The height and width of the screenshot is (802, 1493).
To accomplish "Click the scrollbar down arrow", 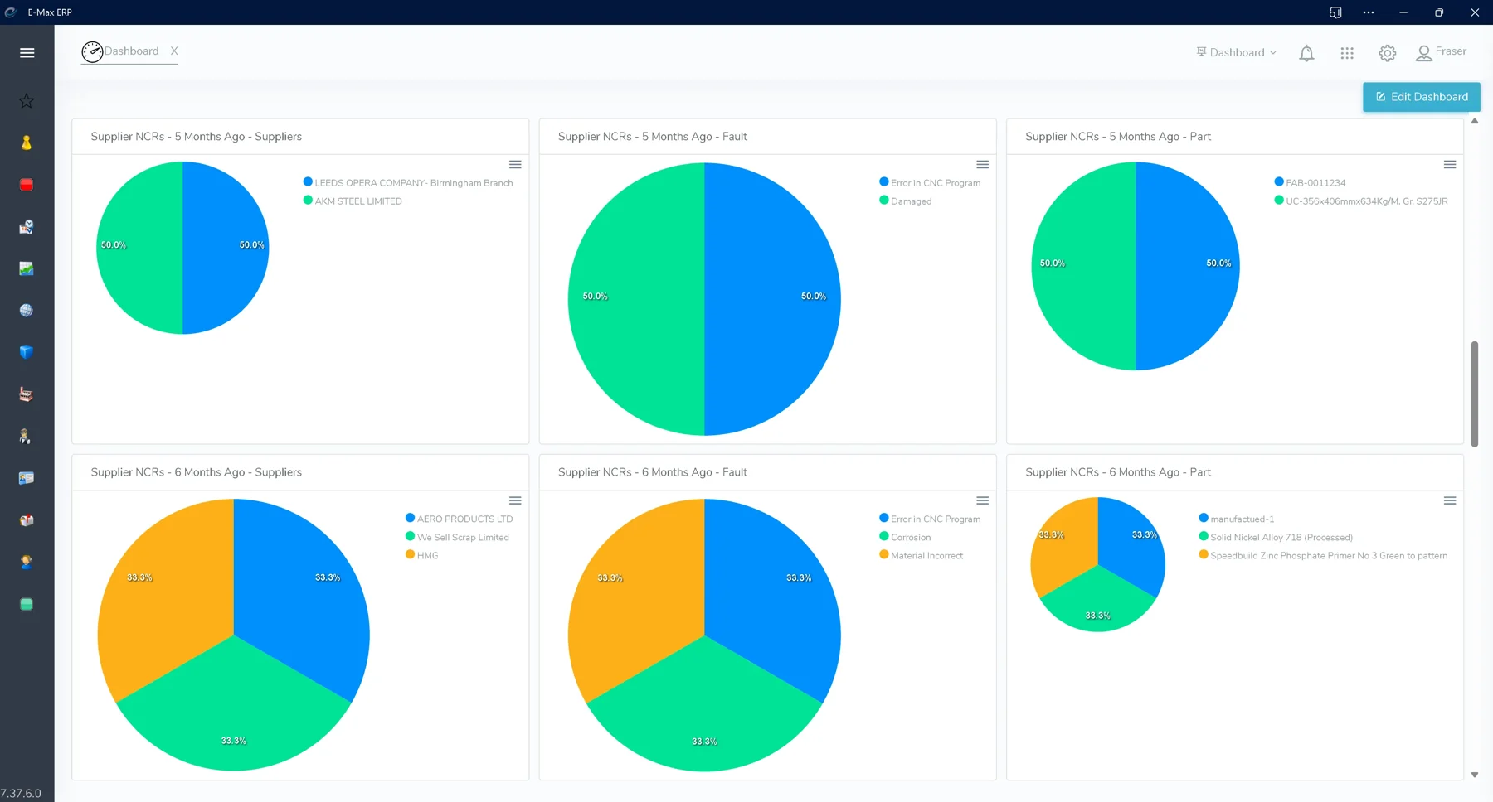I will coord(1475,775).
